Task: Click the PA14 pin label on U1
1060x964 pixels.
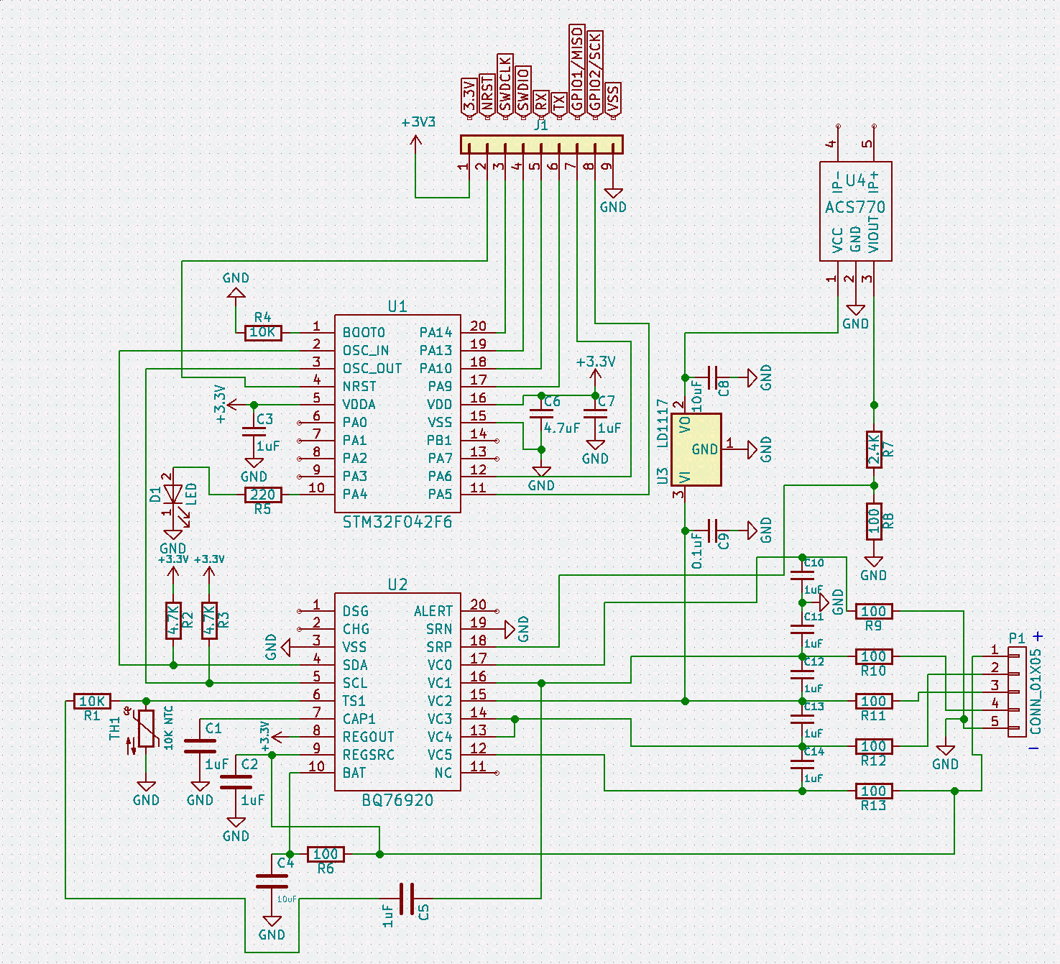Action: (436, 333)
